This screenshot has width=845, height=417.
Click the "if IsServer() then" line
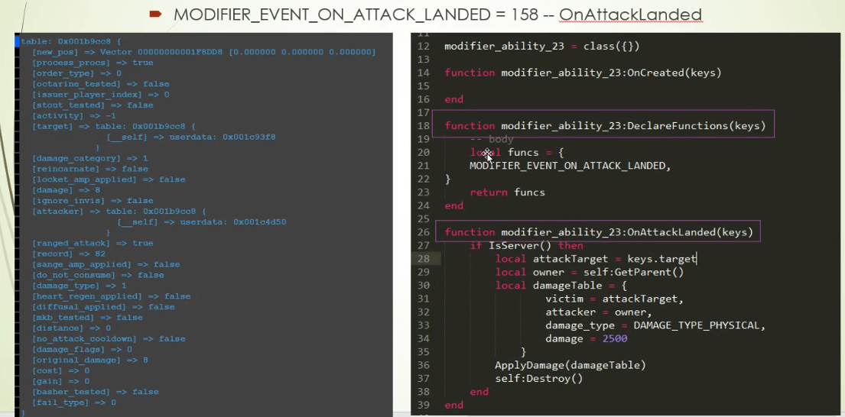pyautogui.click(x=526, y=245)
